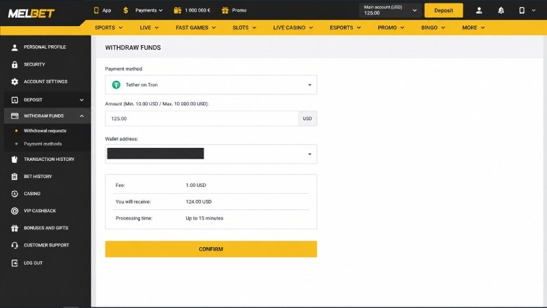Screen dimensions: 547x308
Task: Open Account Settings page
Action: (45, 81)
